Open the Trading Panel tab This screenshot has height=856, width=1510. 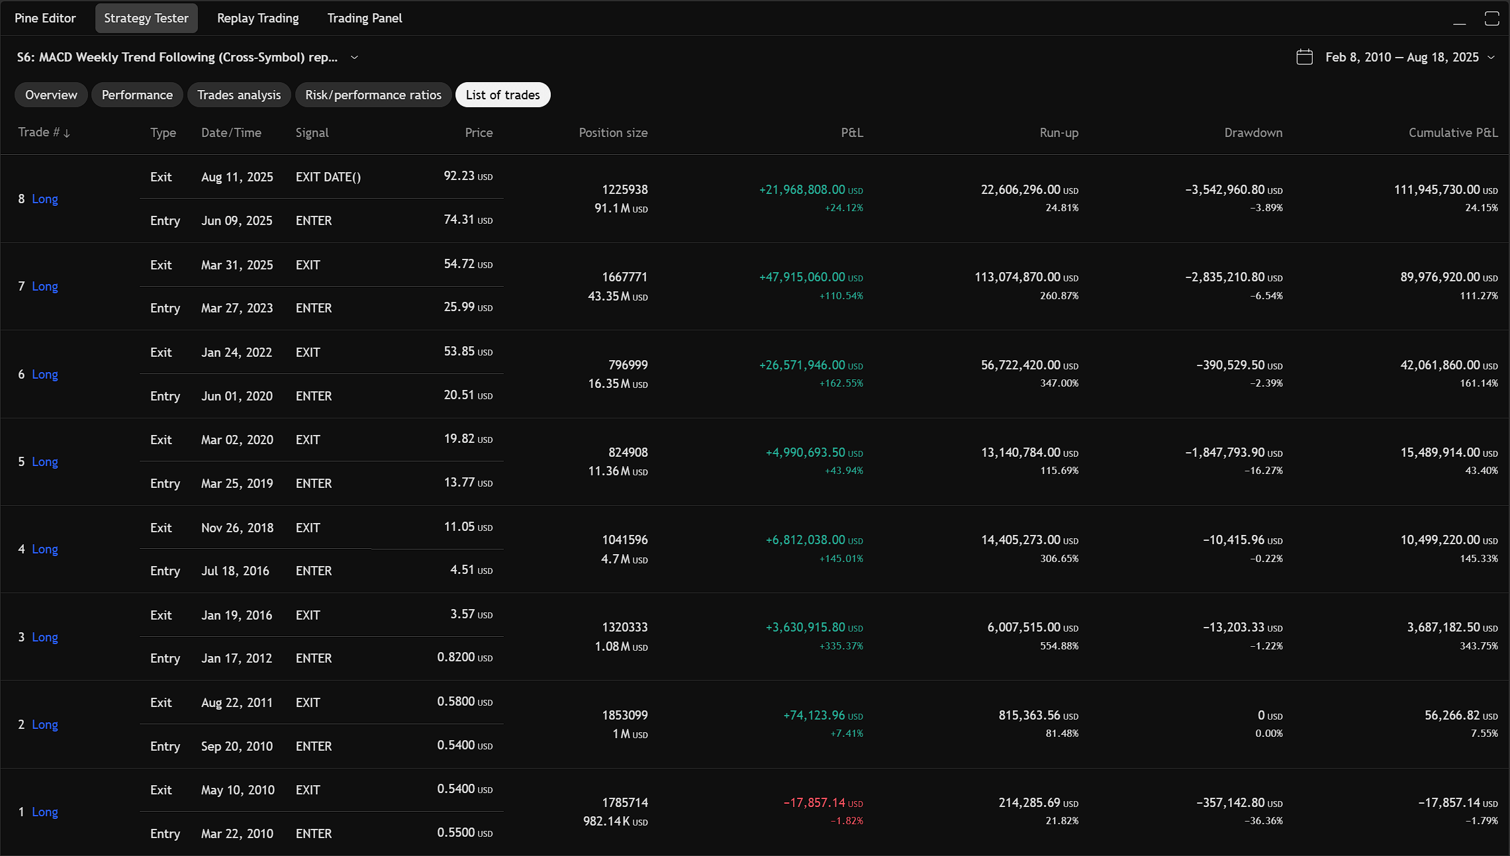tap(365, 18)
